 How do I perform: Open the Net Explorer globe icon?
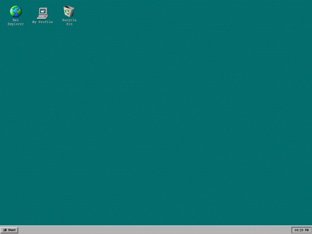(16, 12)
